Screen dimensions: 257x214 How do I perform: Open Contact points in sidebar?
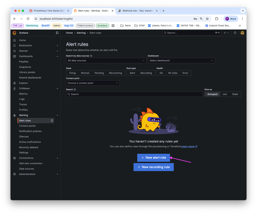(x=27, y=126)
